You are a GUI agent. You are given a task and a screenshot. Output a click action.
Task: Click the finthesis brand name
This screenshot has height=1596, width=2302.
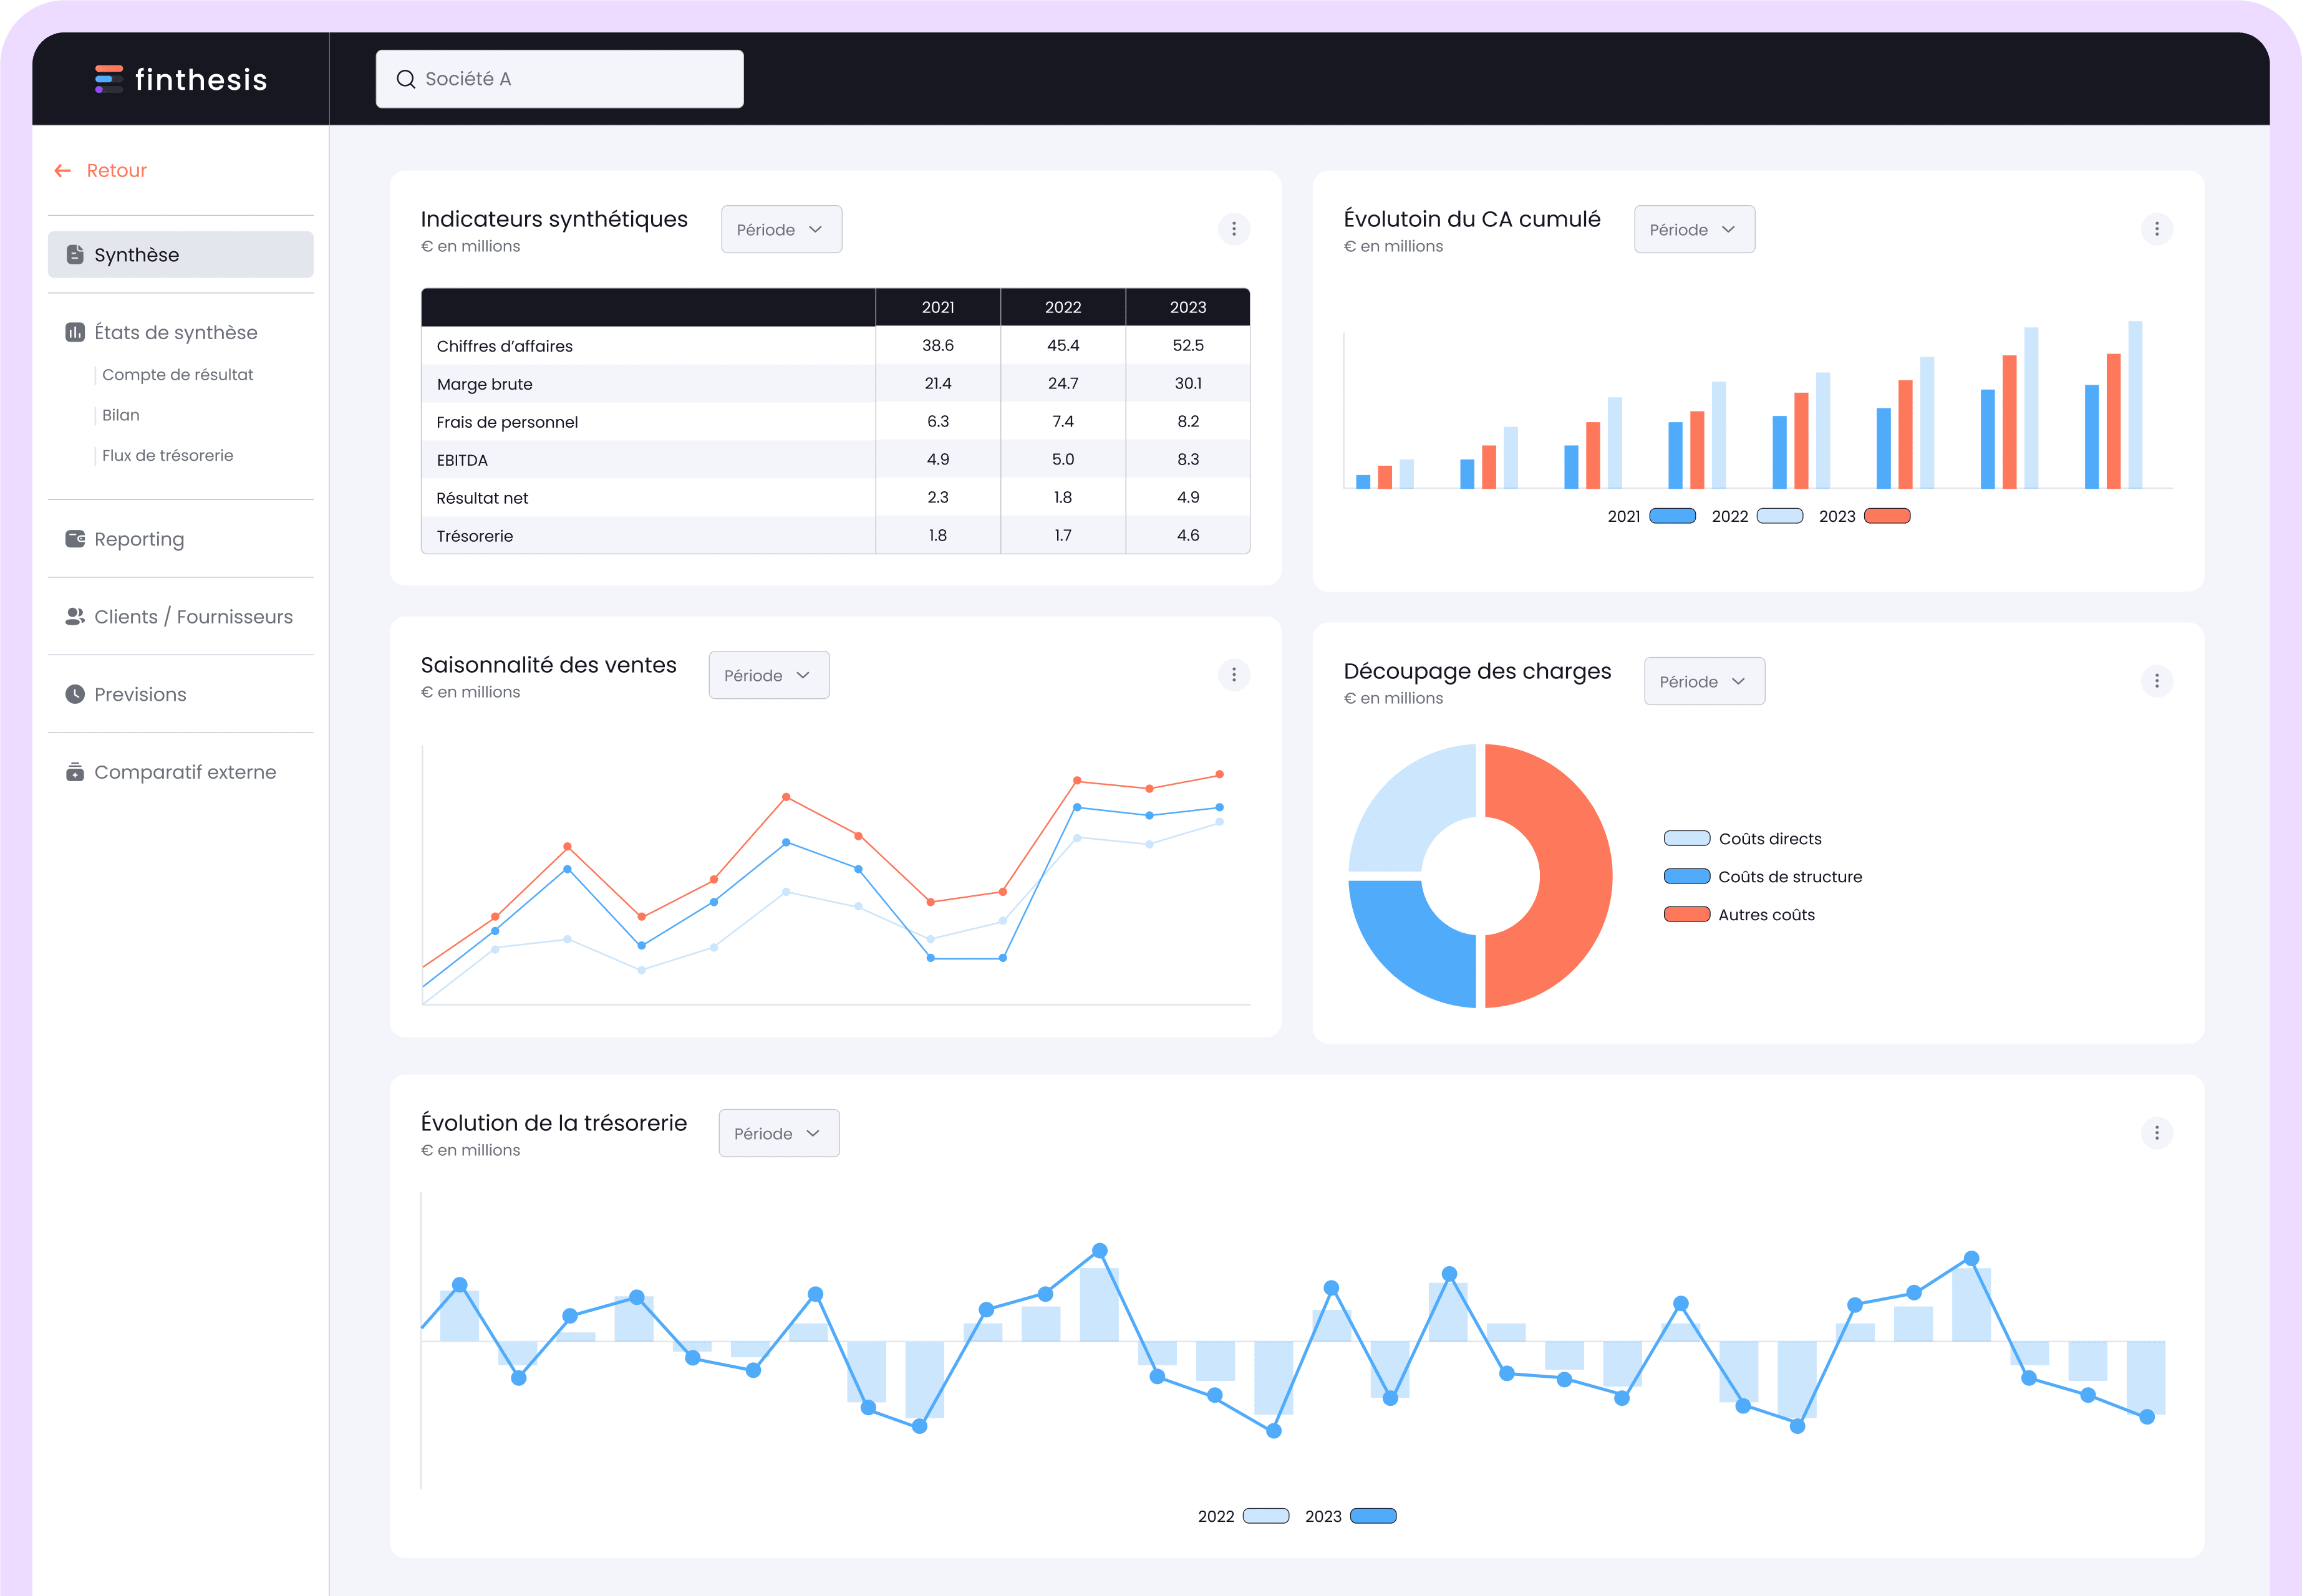201,79
